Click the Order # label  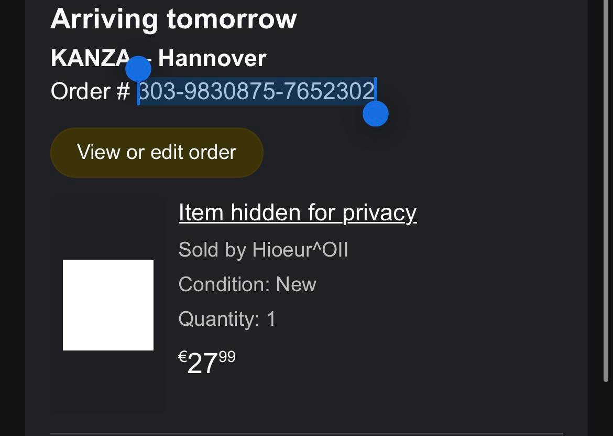tap(90, 91)
